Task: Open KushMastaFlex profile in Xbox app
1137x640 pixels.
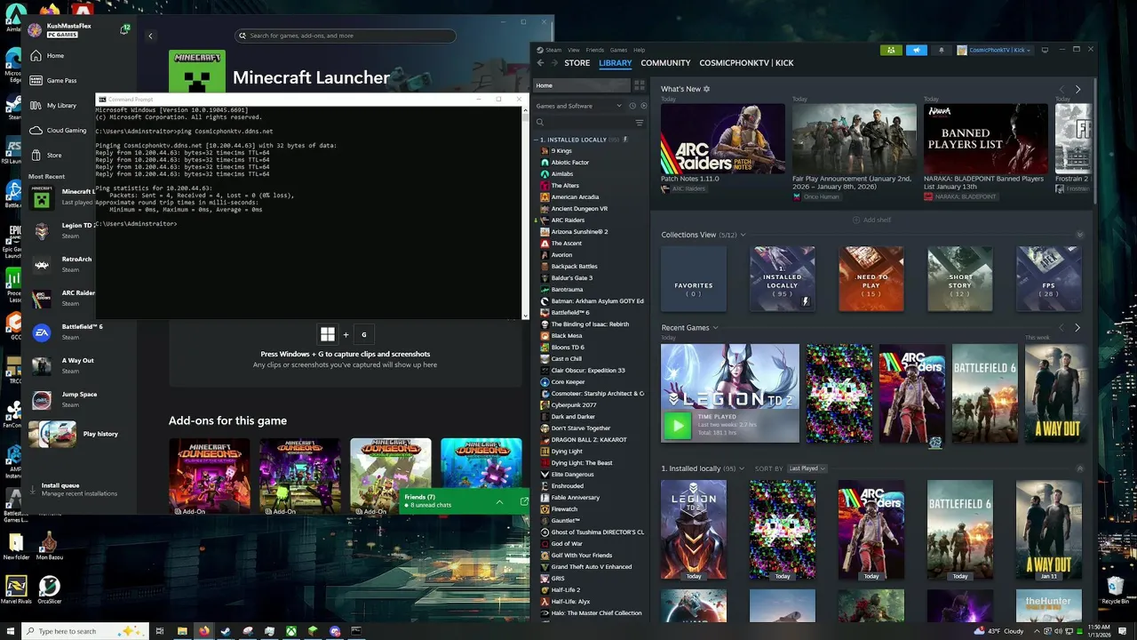Action: tap(60, 29)
